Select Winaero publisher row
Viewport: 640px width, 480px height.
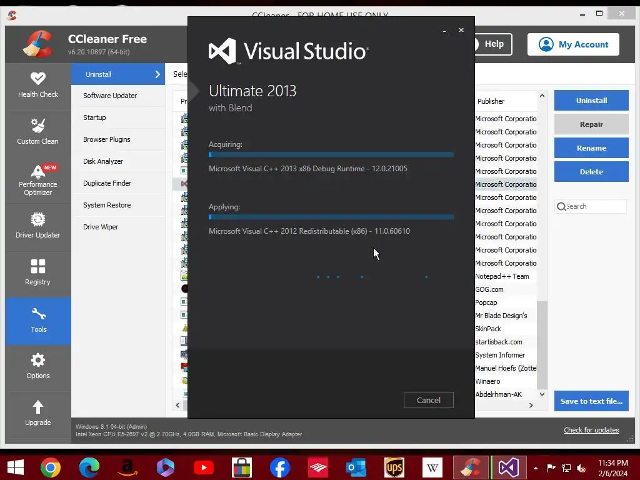click(x=487, y=381)
